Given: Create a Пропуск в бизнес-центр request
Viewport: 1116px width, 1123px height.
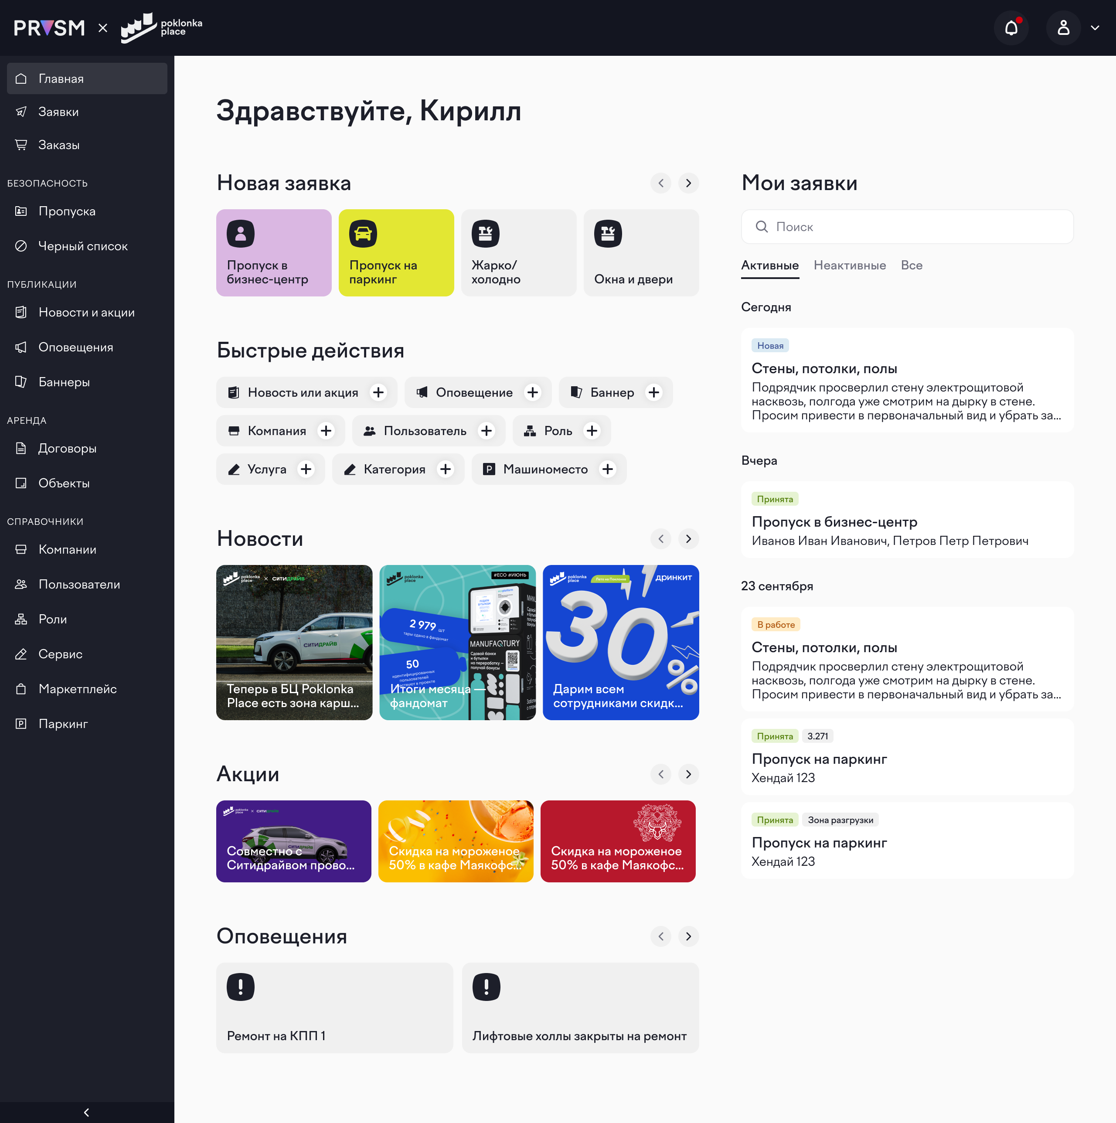Looking at the screenshot, I should coord(274,253).
